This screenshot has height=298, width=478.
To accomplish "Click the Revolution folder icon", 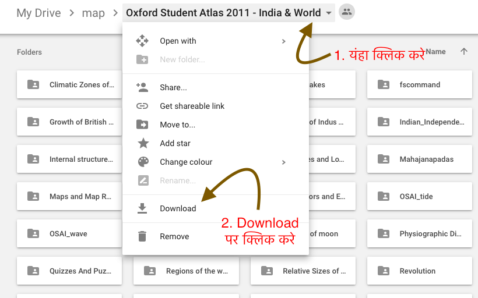I will point(384,271).
